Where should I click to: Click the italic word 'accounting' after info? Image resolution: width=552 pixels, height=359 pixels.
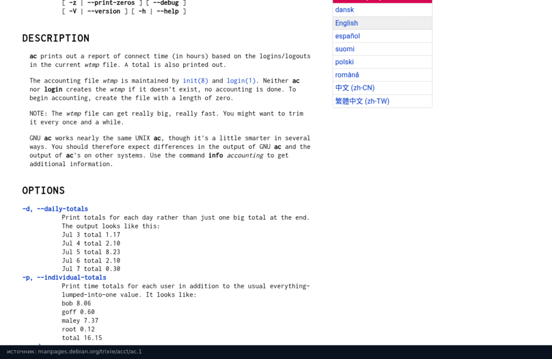tap(245, 155)
